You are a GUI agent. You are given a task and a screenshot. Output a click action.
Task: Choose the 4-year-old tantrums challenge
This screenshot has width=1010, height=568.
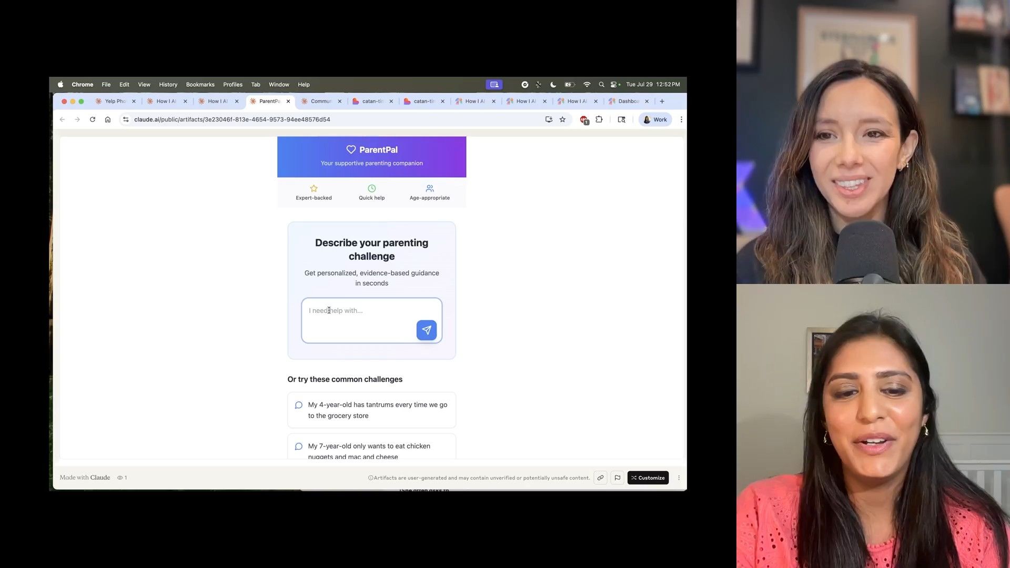(x=372, y=410)
